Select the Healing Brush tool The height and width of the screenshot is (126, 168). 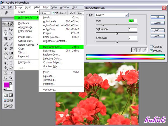(6, 44)
